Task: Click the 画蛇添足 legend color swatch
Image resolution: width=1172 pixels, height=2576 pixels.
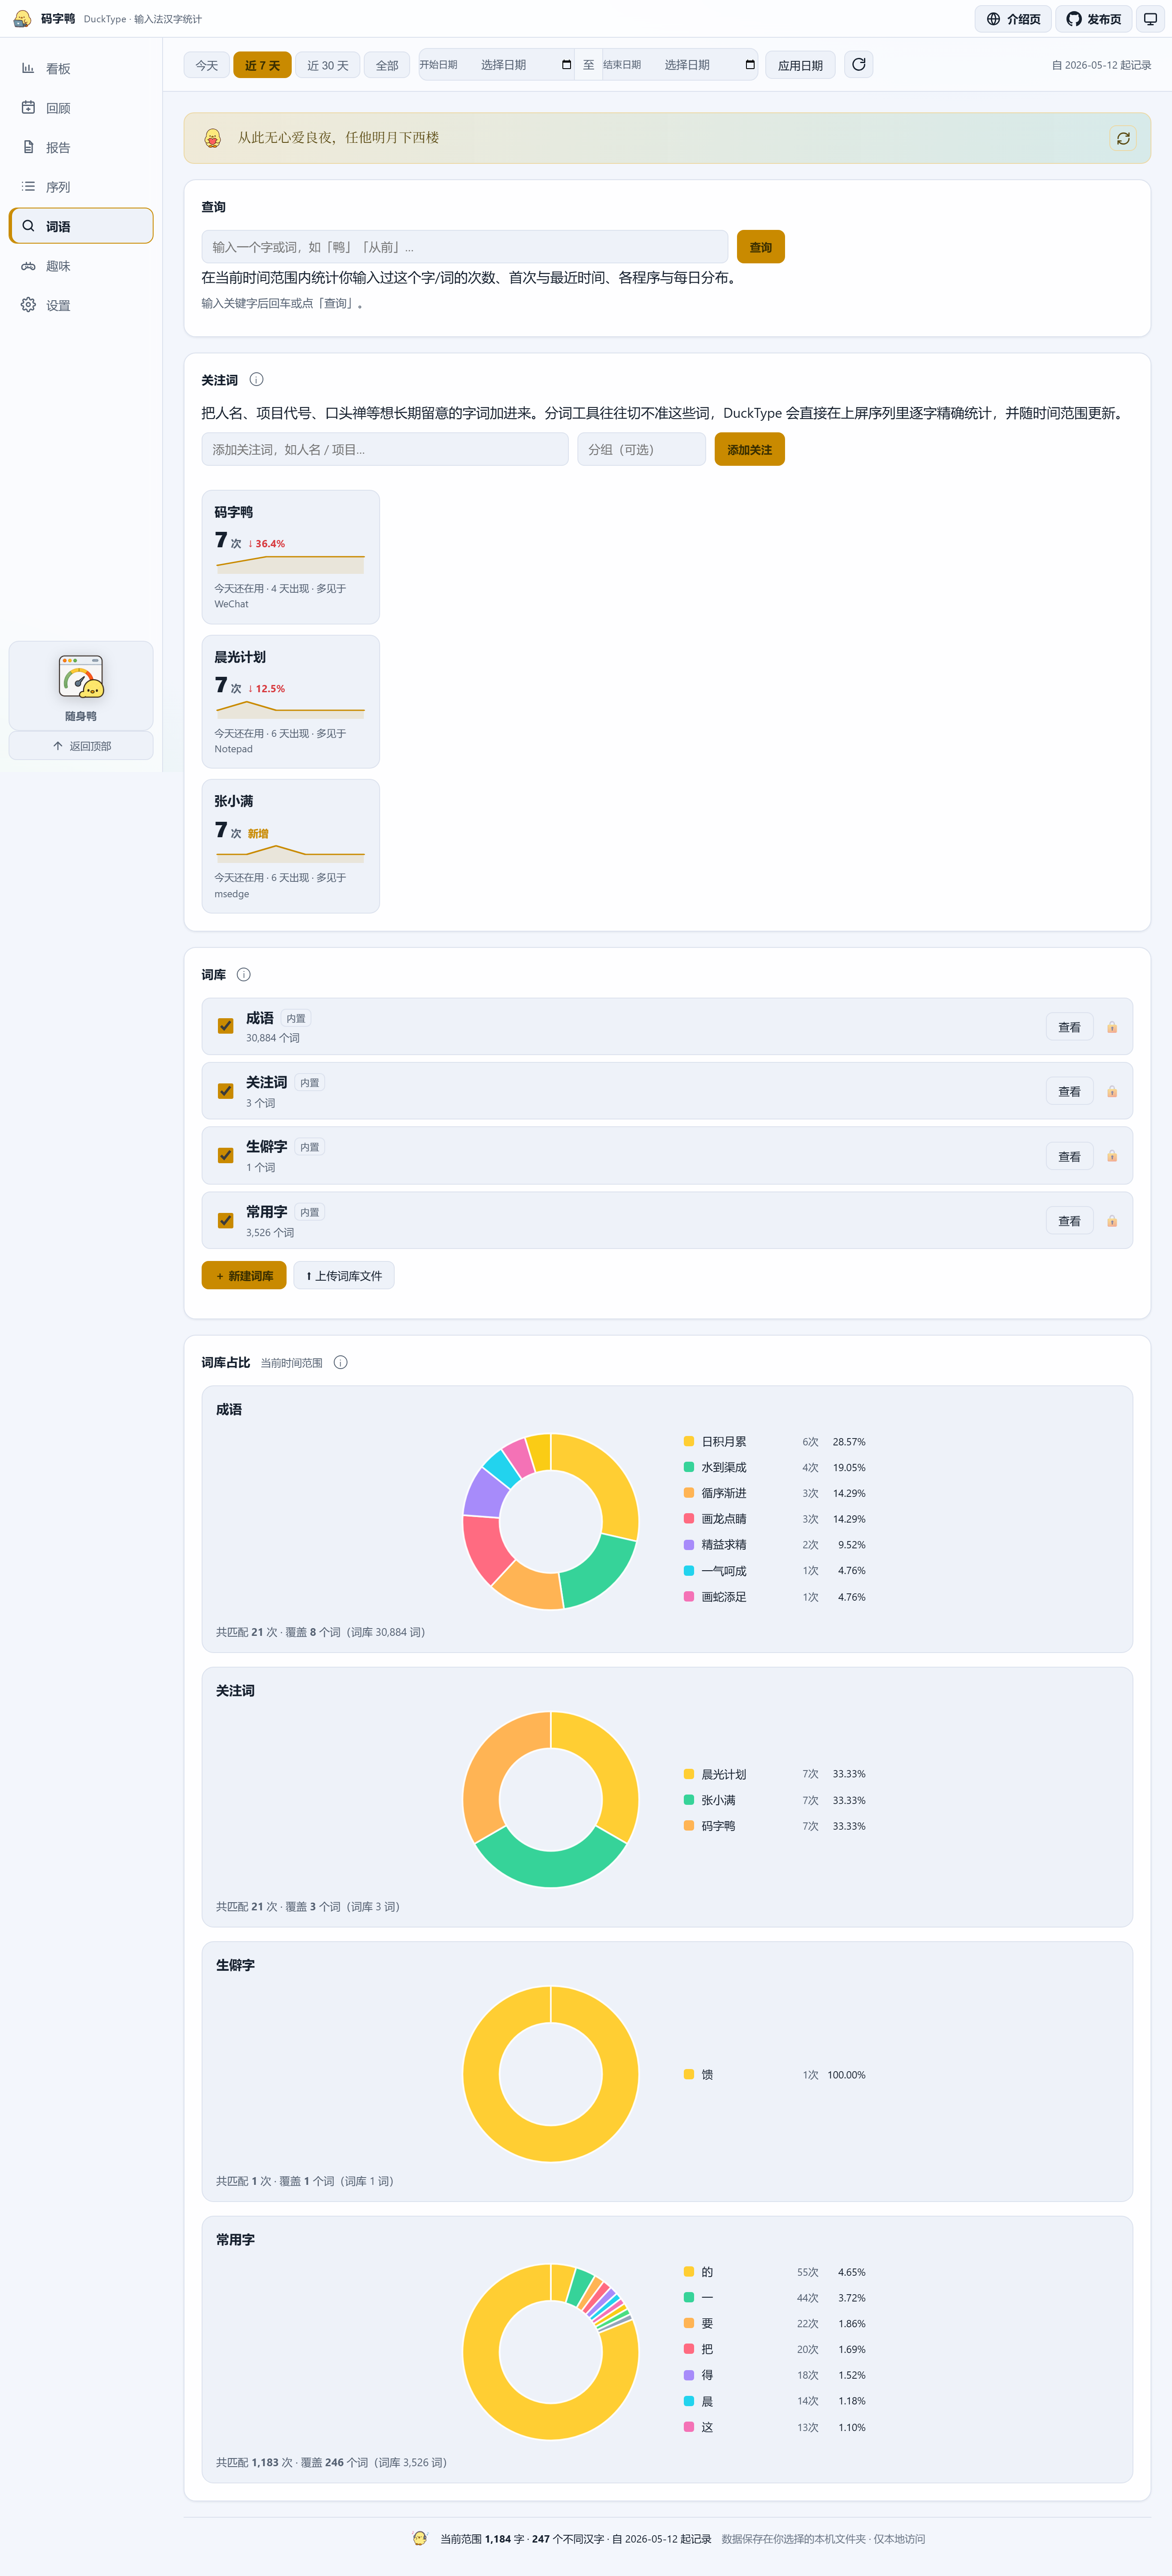Action: 689,1597
